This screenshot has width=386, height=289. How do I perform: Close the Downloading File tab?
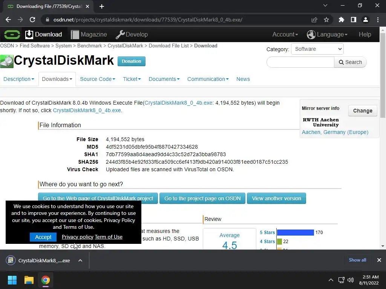pyautogui.click(x=87, y=6)
